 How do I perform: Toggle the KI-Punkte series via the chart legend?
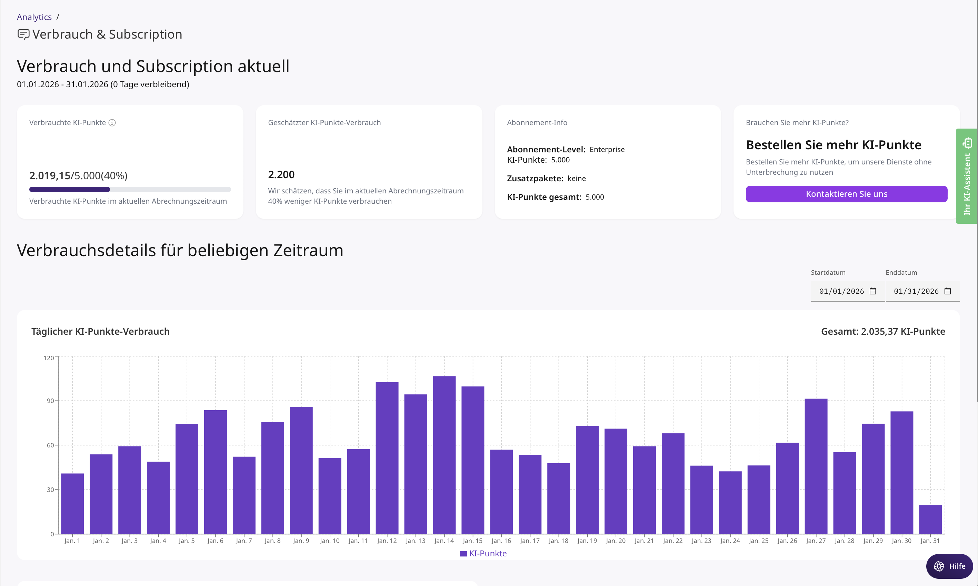(x=488, y=553)
